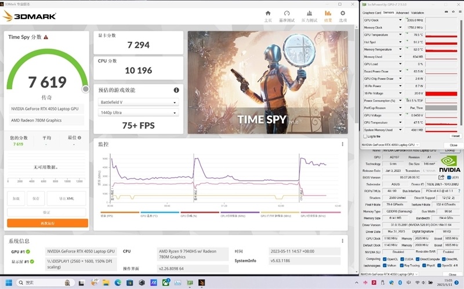
Task: Click Bus Interface question mark icon
Action: pyautogui.click(x=459, y=191)
